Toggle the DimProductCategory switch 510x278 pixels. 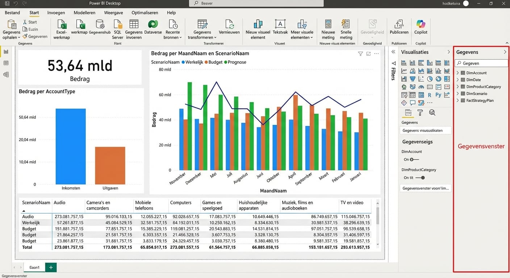(x=420, y=178)
